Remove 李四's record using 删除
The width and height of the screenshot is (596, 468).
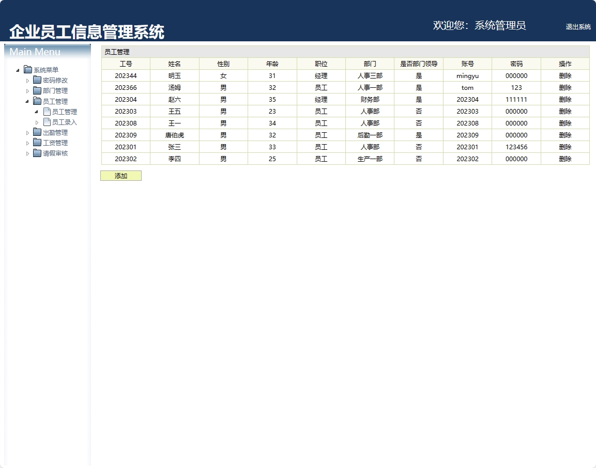[x=565, y=159]
